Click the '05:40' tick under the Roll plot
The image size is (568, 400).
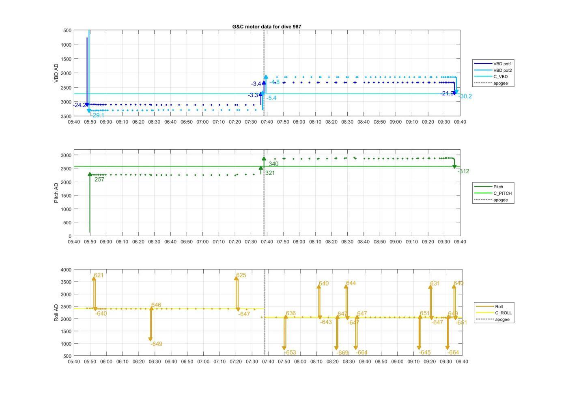click(74, 361)
